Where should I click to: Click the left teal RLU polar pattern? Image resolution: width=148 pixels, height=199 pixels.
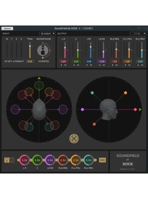(29, 127)
